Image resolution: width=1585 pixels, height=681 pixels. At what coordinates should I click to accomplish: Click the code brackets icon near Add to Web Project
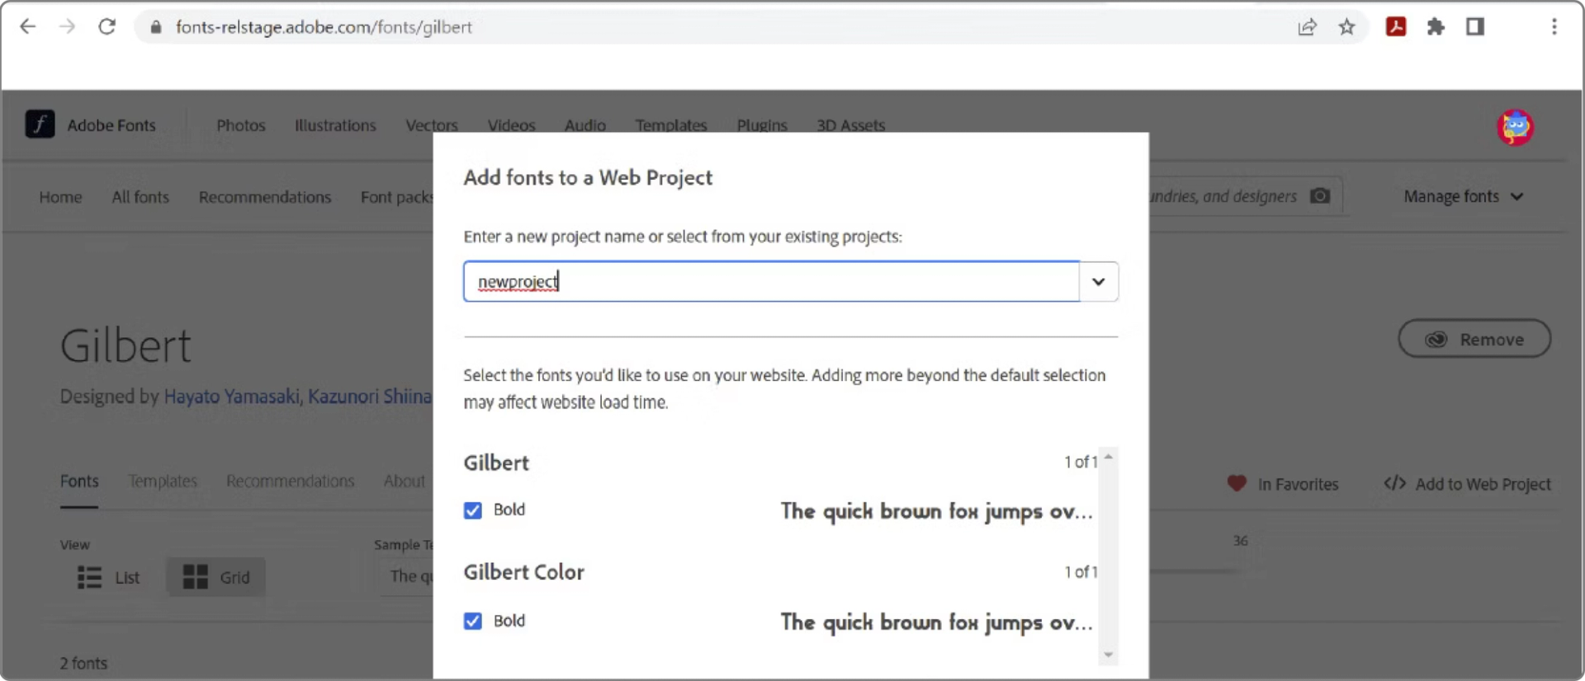1394,483
